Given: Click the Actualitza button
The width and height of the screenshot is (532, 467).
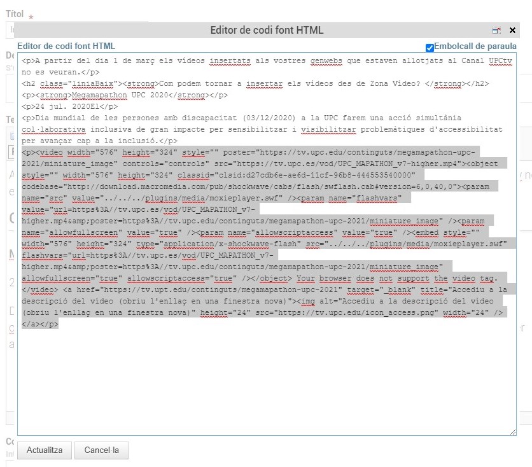Looking at the screenshot, I should pos(45,450).
